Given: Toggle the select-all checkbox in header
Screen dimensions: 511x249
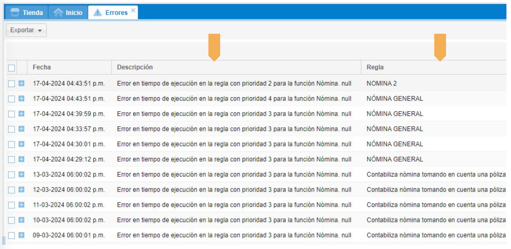Looking at the screenshot, I should point(12,68).
